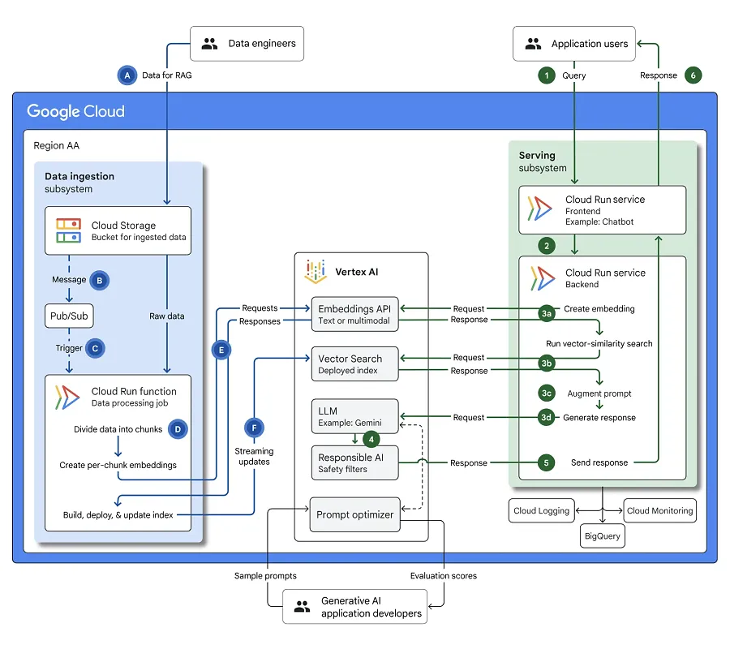Click step badge F above Streaming updates
Viewport: 730px width, 645px height.
tap(254, 428)
